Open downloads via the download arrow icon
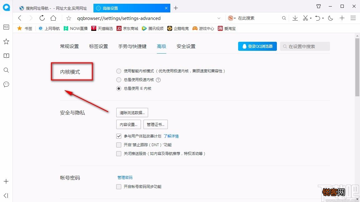The height and width of the screenshot is (202, 360). 295,18
